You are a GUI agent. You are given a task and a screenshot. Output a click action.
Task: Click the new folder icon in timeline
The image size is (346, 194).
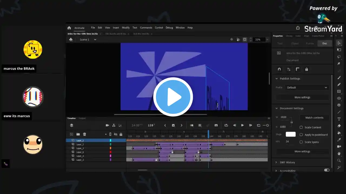(78, 134)
